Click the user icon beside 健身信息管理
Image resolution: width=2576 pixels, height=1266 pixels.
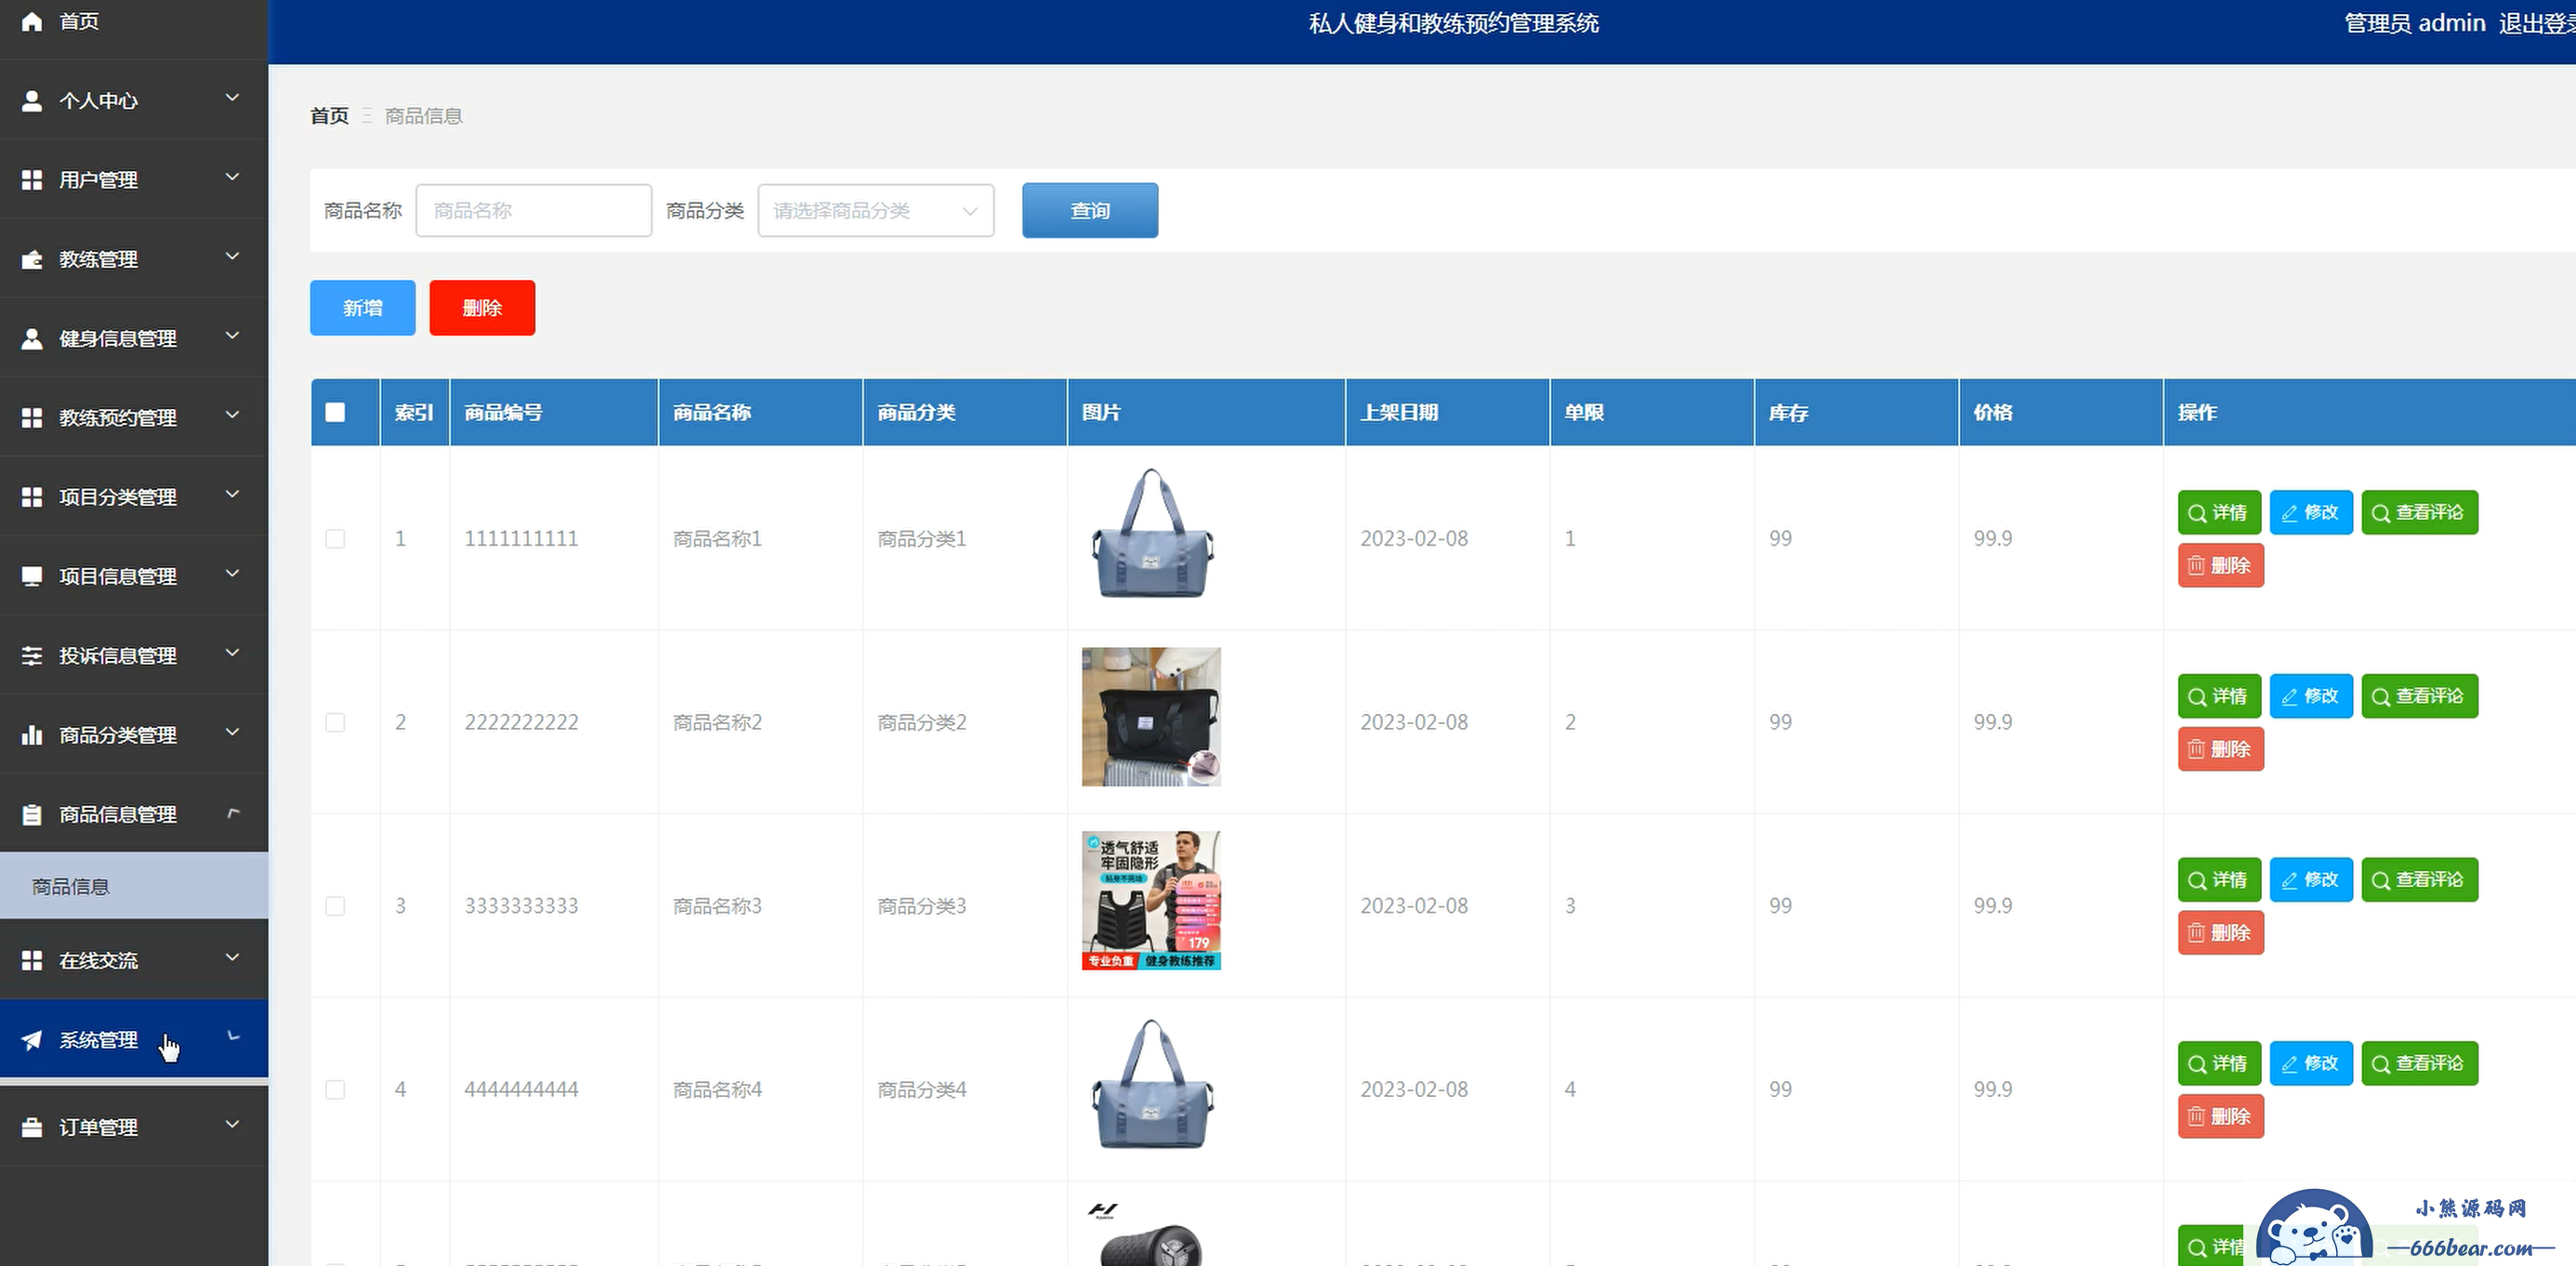click(x=32, y=338)
